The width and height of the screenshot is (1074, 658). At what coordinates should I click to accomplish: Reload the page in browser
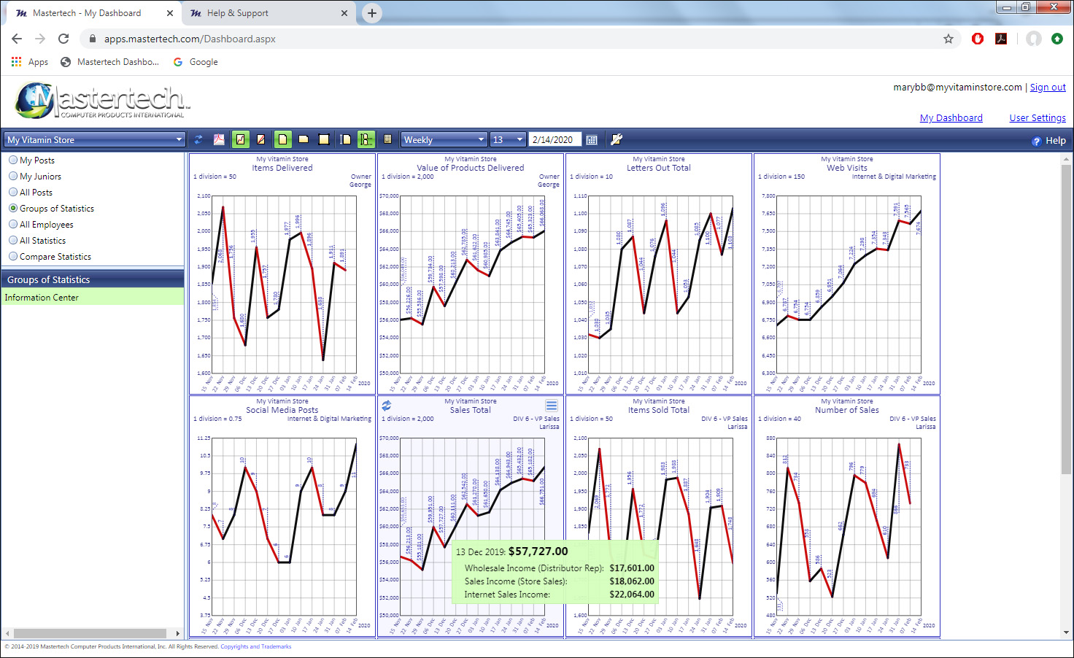coord(63,39)
